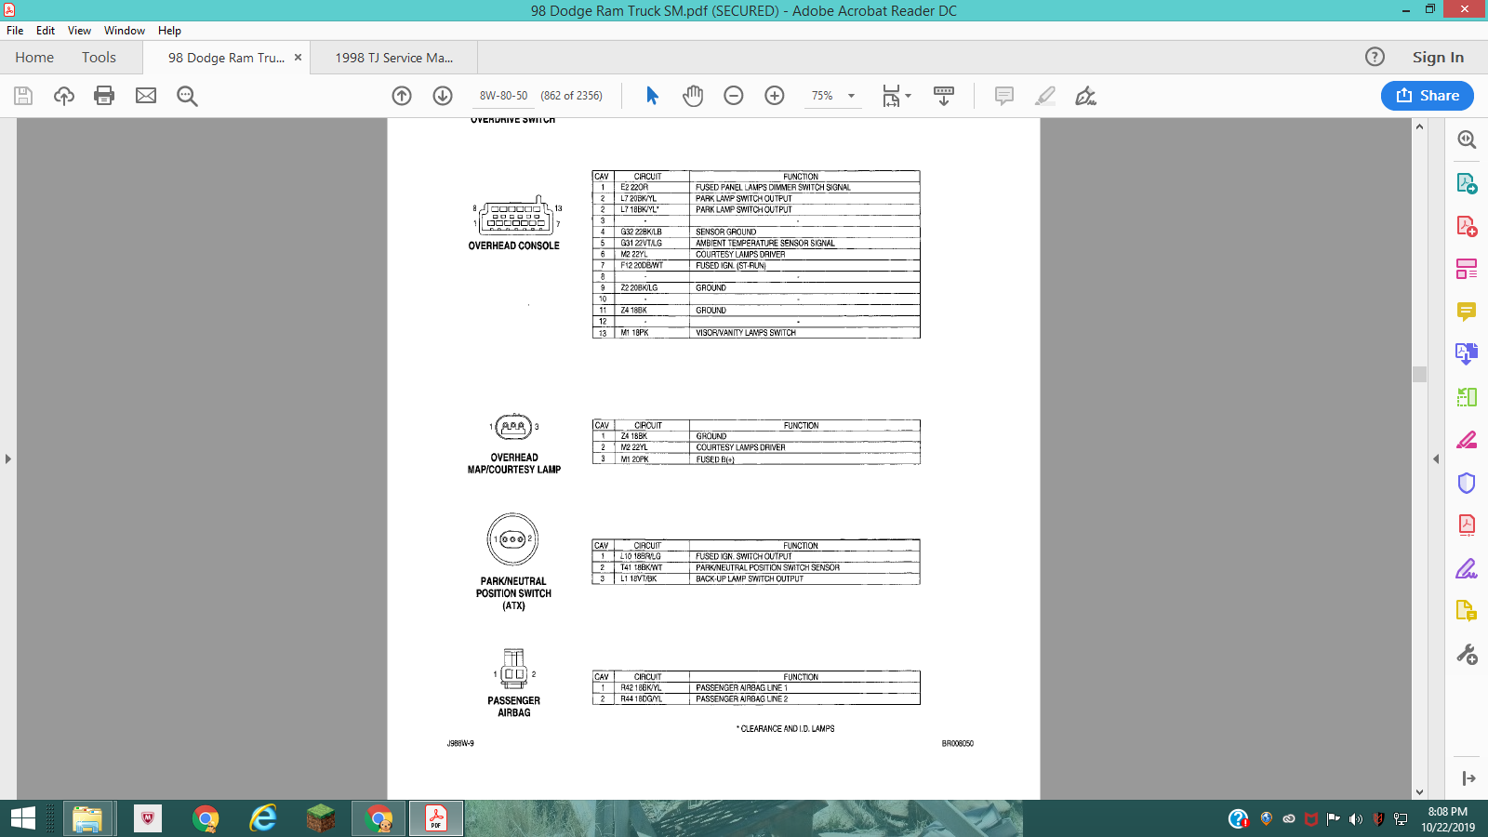Open the 75% zoom level dropdown

pos(832,96)
